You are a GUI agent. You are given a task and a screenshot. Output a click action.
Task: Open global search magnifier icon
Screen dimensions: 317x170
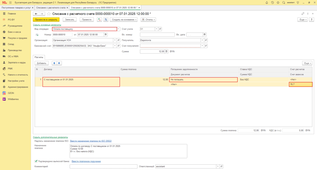(x=284, y=2)
